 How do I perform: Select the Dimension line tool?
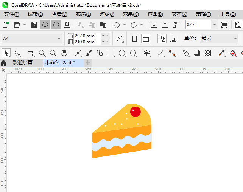pyautogui.click(x=161, y=53)
